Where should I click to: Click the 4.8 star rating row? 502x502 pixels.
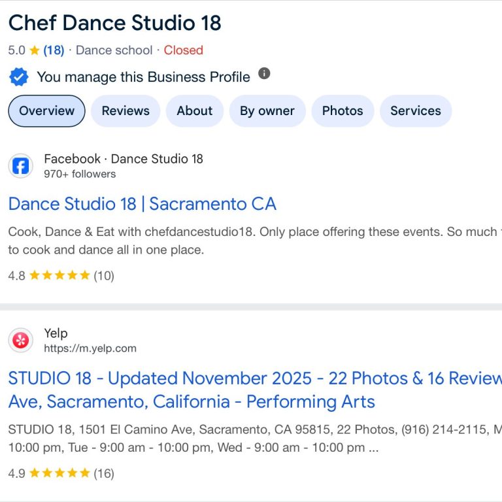point(59,276)
